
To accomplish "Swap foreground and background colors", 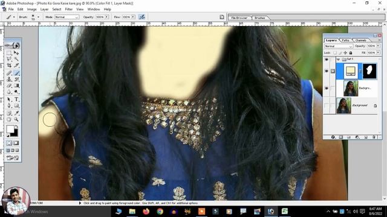I will point(16,127).
